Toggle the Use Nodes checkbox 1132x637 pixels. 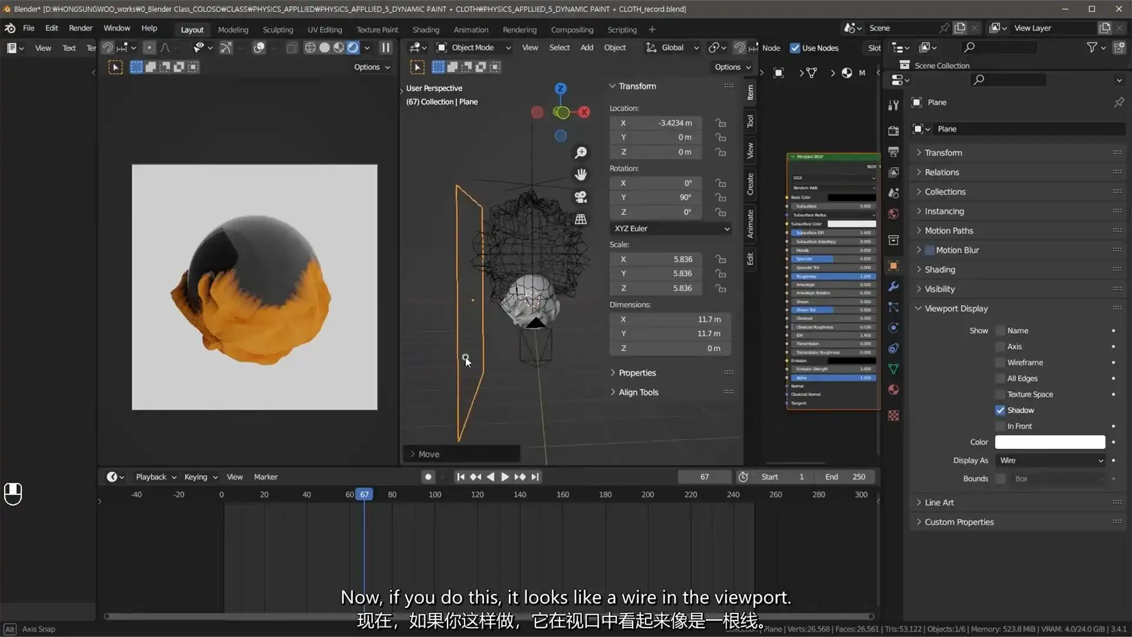(x=795, y=48)
